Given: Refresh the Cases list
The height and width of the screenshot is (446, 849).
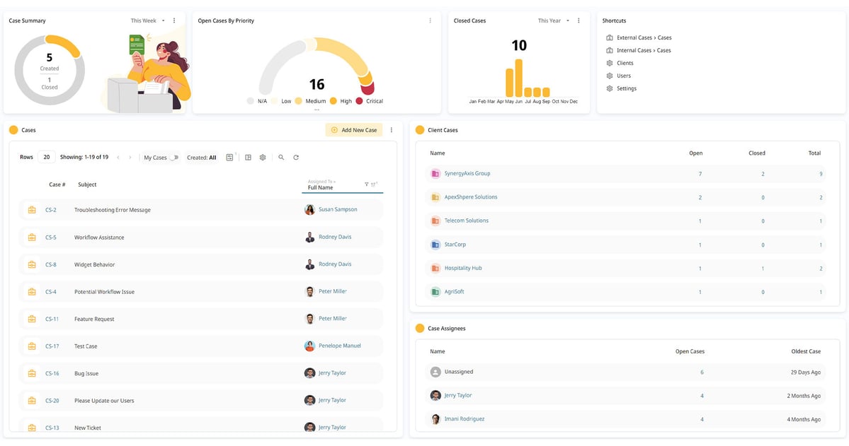Looking at the screenshot, I should [296, 158].
